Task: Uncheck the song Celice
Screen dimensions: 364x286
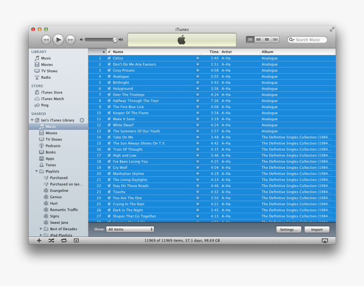Action: click(x=109, y=58)
